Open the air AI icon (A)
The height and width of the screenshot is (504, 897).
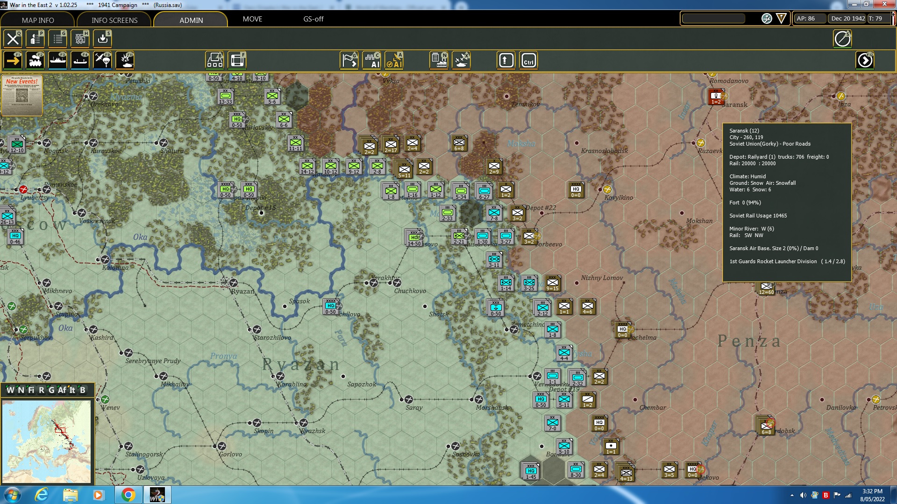394,60
